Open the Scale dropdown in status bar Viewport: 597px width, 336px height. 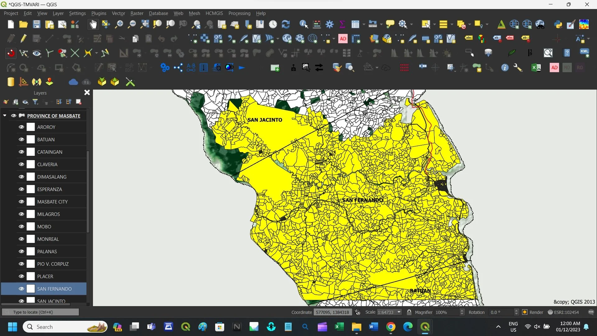coord(399,312)
